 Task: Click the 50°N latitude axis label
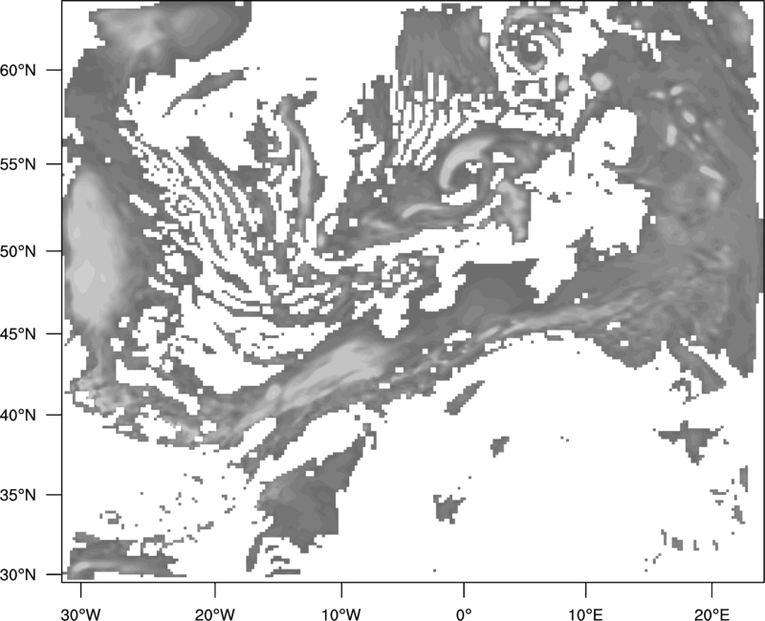coord(18,251)
